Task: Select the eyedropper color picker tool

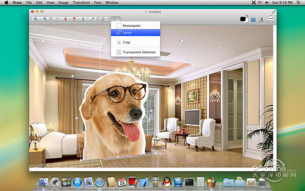Action: point(92,19)
